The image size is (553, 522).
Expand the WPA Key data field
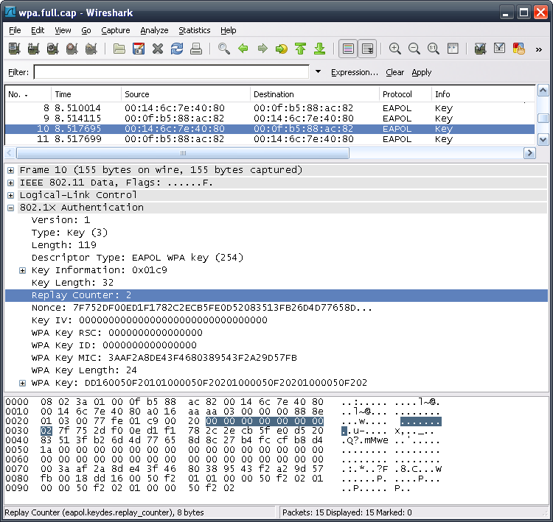23,384
